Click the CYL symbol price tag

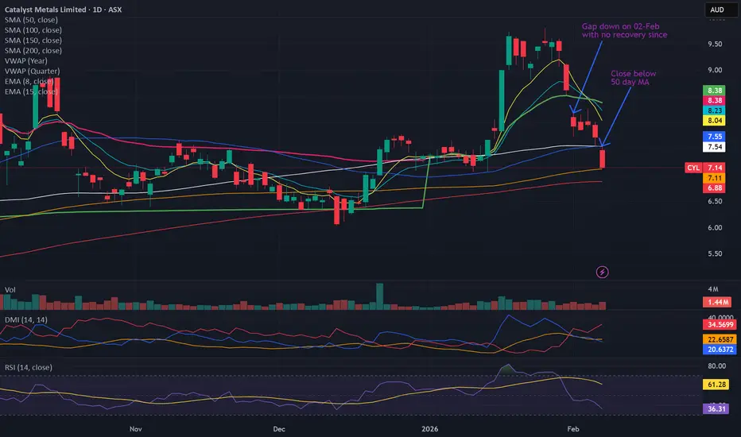[693, 168]
